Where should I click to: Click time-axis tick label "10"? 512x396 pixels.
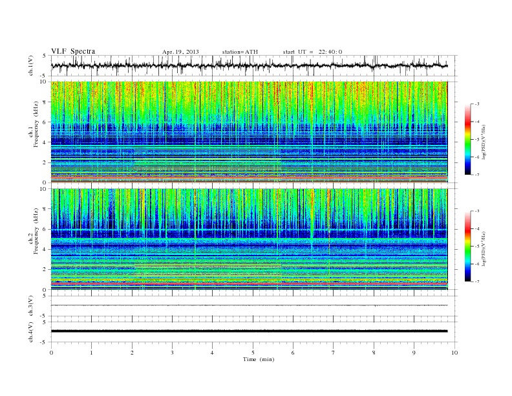454,353
